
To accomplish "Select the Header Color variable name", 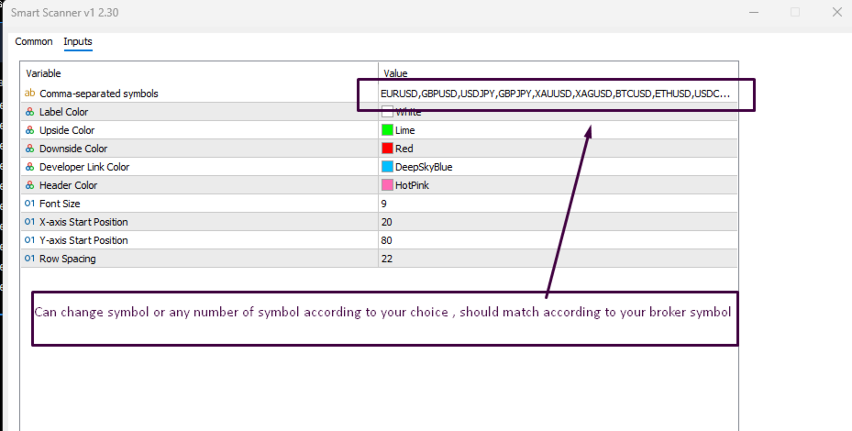I will [69, 185].
